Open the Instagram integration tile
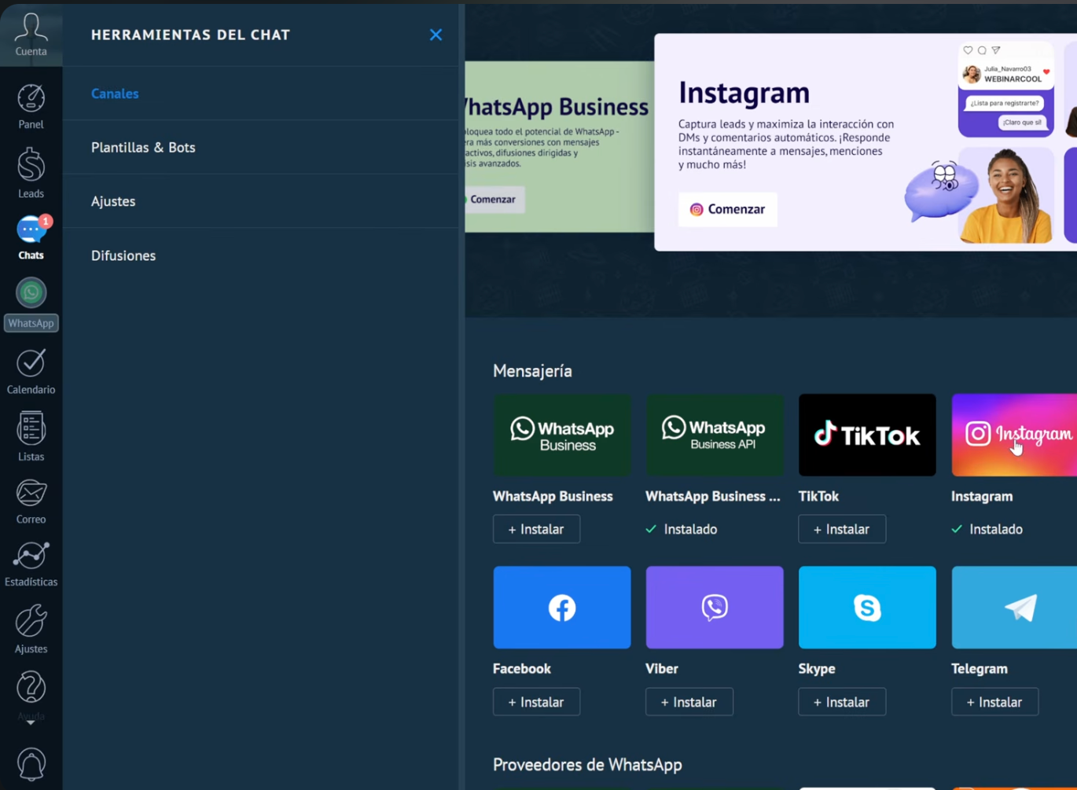The image size is (1077, 790). [x=1014, y=435]
